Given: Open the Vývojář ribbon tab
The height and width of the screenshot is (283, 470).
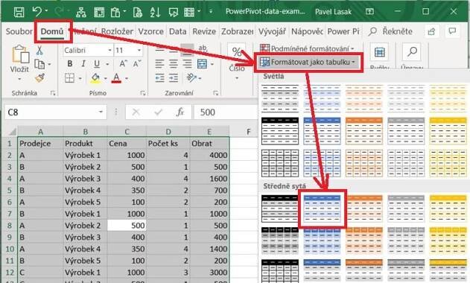Looking at the screenshot, I should pyautogui.click(x=272, y=31).
